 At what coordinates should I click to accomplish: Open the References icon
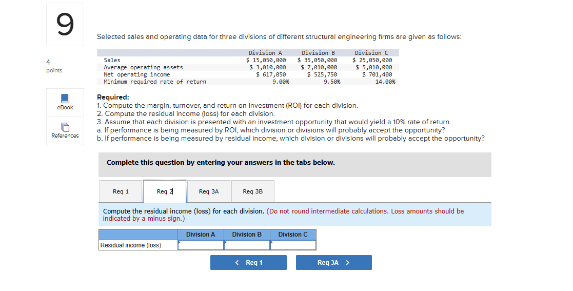tap(65, 127)
